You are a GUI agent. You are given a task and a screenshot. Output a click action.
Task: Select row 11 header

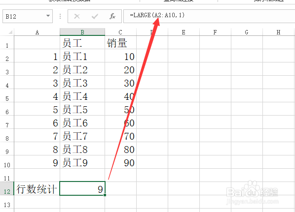click(x=7, y=175)
